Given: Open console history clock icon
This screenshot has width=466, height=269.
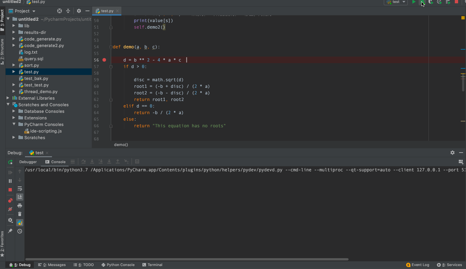Looking at the screenshot, I should [x=20, y=231].
